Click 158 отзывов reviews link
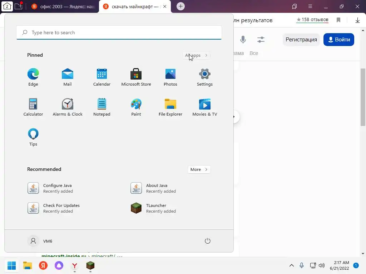This screenshot has height=274, width=366. click(312, 20)
